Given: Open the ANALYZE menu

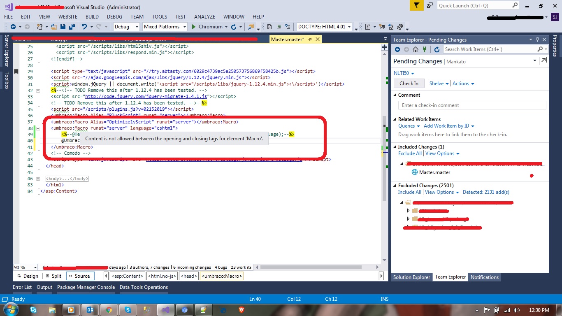Looking at the screenshot, I should (204, 17).
